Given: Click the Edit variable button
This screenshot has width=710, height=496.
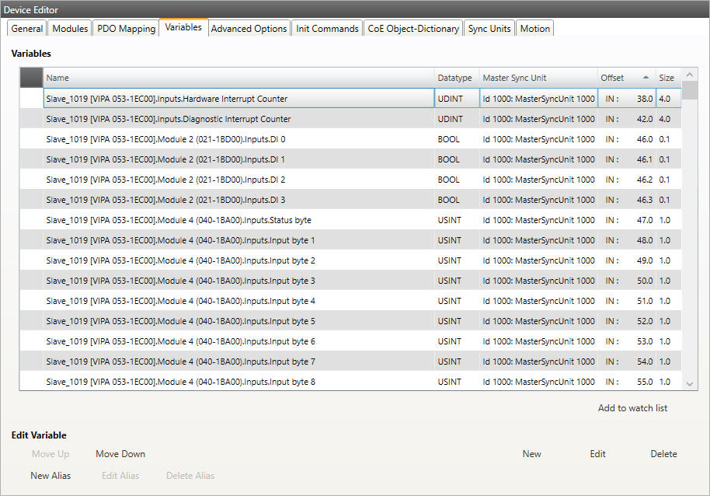Looking at the screenshot, I should pos(597,454).
